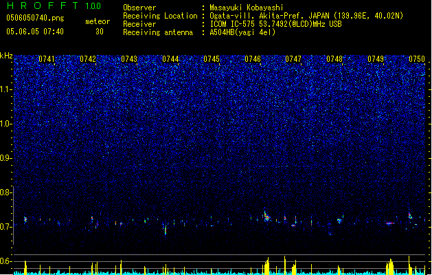Click the 'Receiving antenna' field label

click(158, 32)
